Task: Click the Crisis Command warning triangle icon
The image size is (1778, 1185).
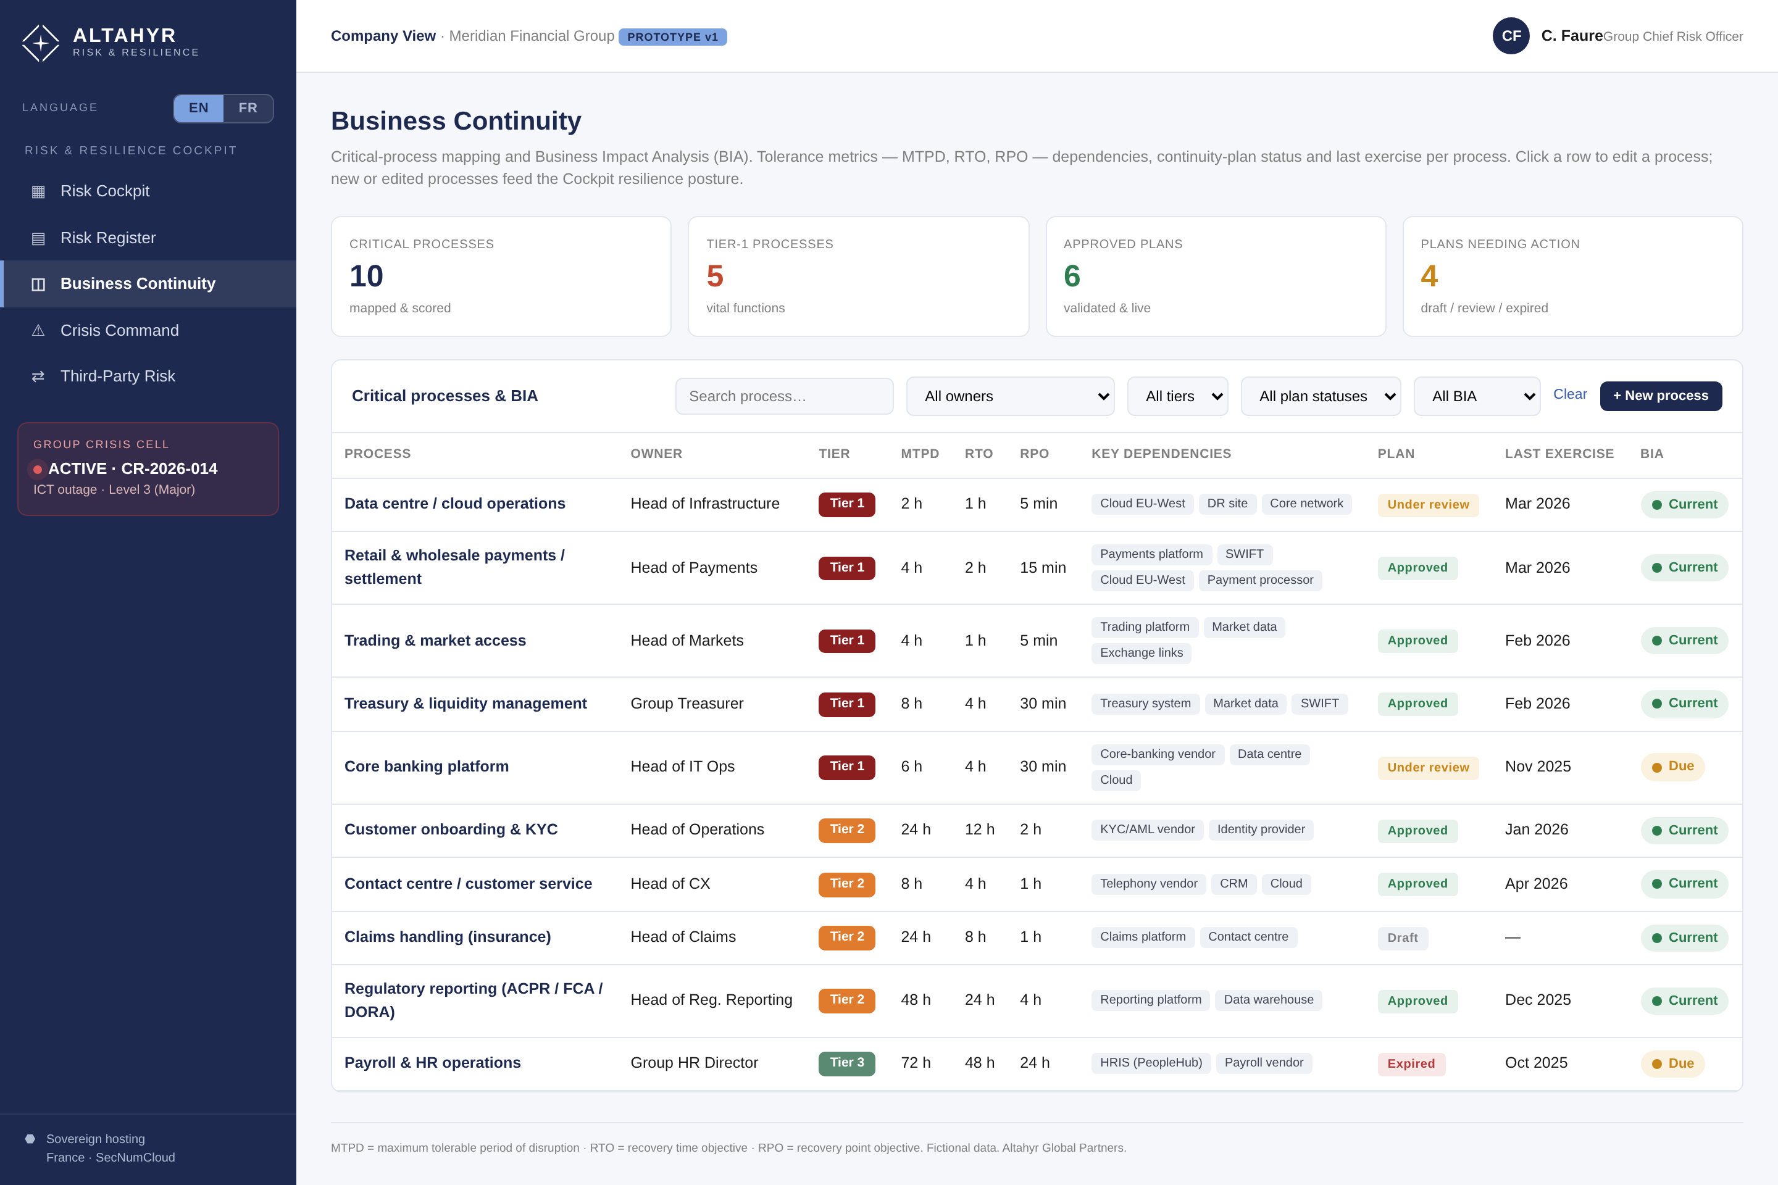Action: [38, 330]
